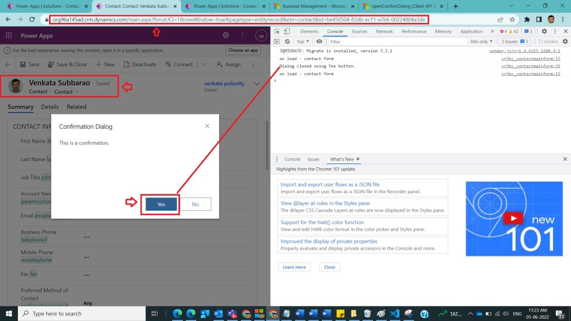Open the Details tab of the contact

pyautogui.click(x=50, y=107)
